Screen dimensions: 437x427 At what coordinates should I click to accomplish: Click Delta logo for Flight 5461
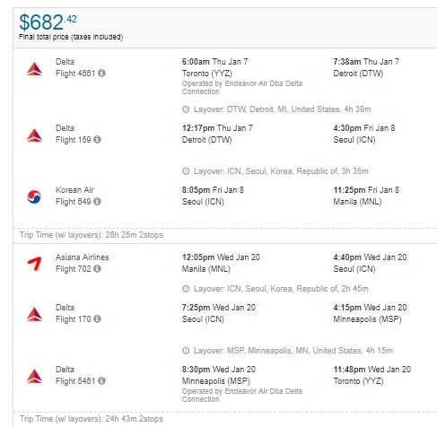(34, 376)
